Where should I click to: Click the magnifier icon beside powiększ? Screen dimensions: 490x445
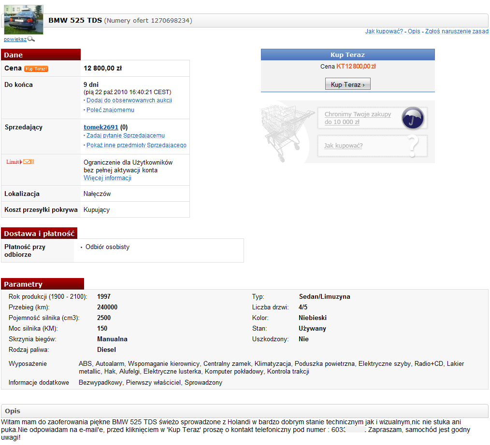point(31,39)
